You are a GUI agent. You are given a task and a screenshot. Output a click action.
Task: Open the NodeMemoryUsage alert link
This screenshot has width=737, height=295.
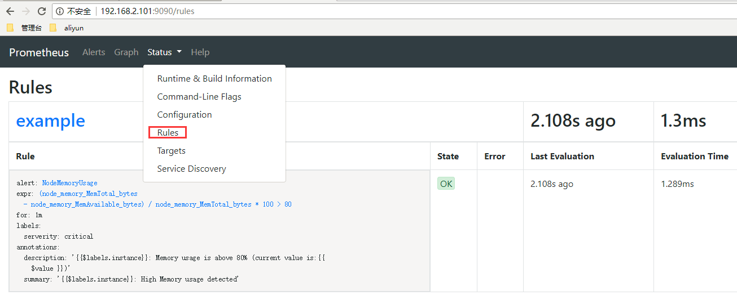69,183
